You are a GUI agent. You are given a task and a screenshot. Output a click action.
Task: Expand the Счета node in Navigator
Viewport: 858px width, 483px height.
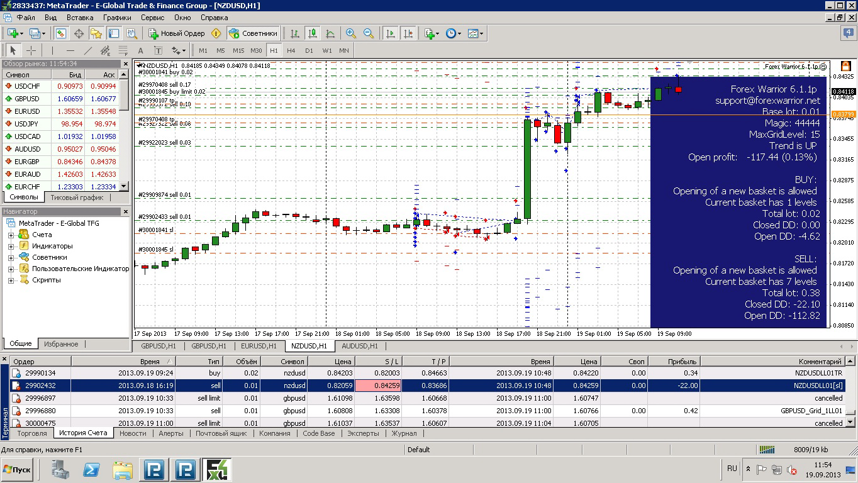click(x=11, y=235)
